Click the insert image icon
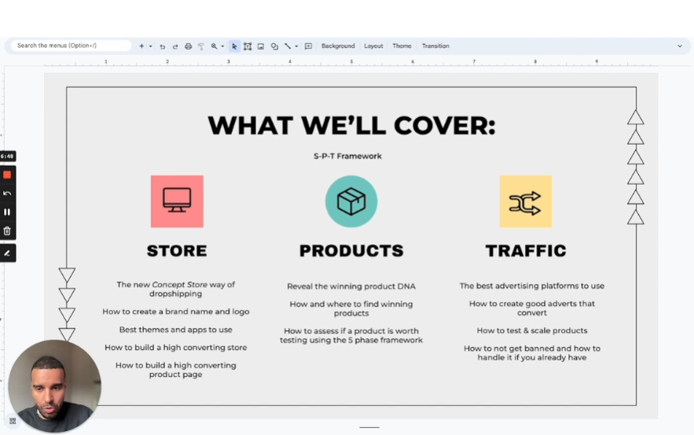Viewport: 694px width, 435px height. pyautogui.click(x=261, y=46)
